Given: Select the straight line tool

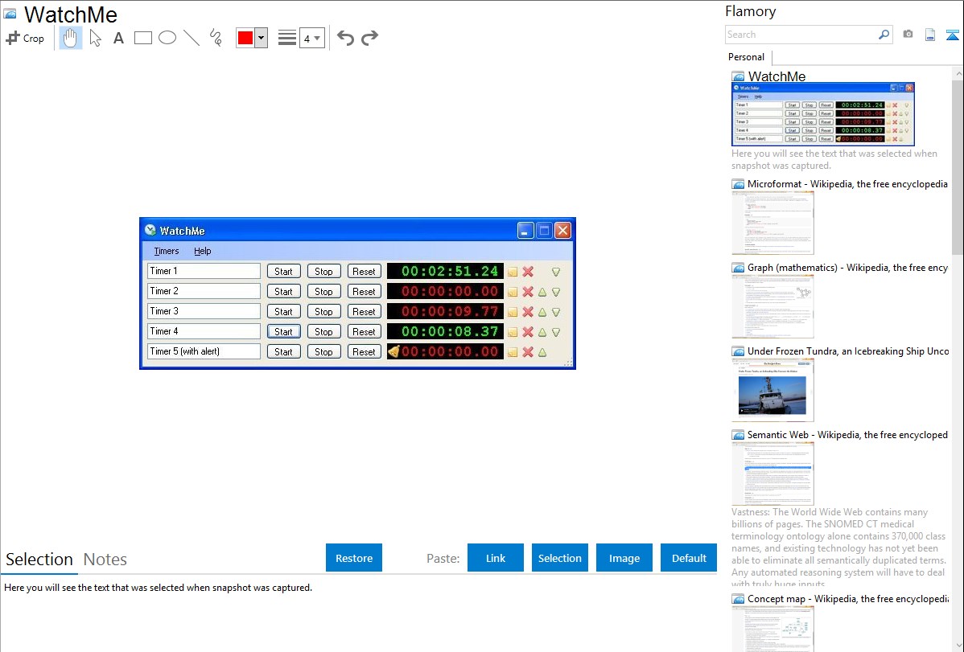Looking at the screenshot, I should click(x=192, y=38).
